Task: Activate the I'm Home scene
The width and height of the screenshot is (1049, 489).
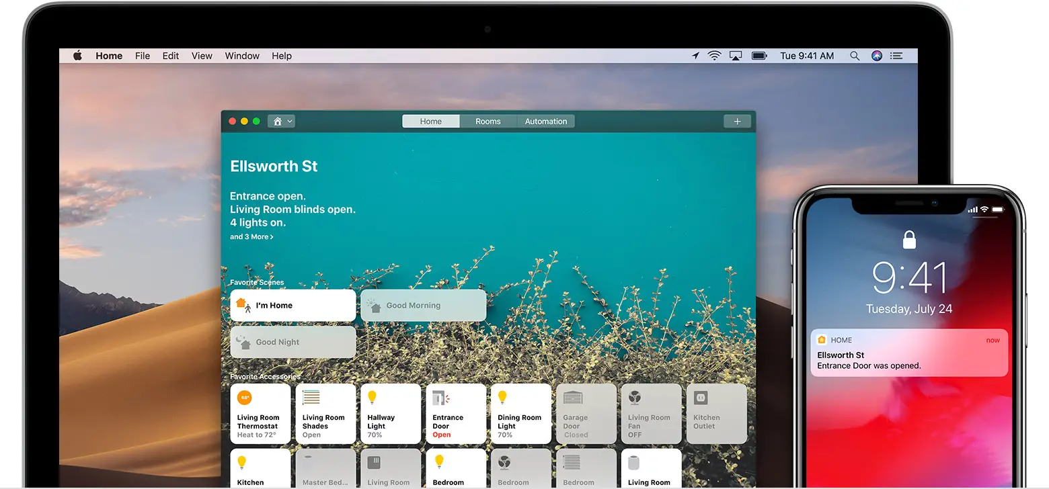Action: pos(293,305)
